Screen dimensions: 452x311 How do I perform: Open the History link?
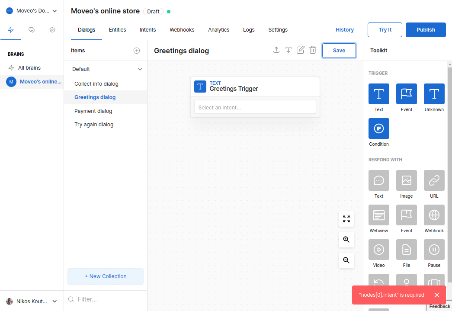click(344, 30)
